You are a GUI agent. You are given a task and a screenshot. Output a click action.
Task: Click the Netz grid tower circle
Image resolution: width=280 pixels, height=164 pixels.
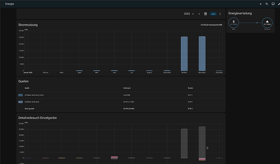(x=233, y=23)
